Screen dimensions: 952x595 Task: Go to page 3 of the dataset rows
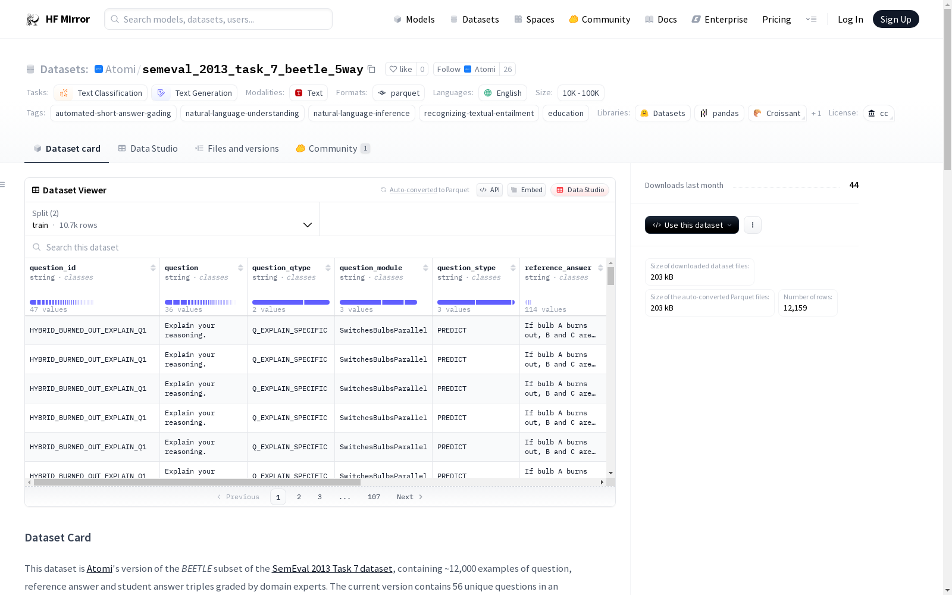click(320, 497)
